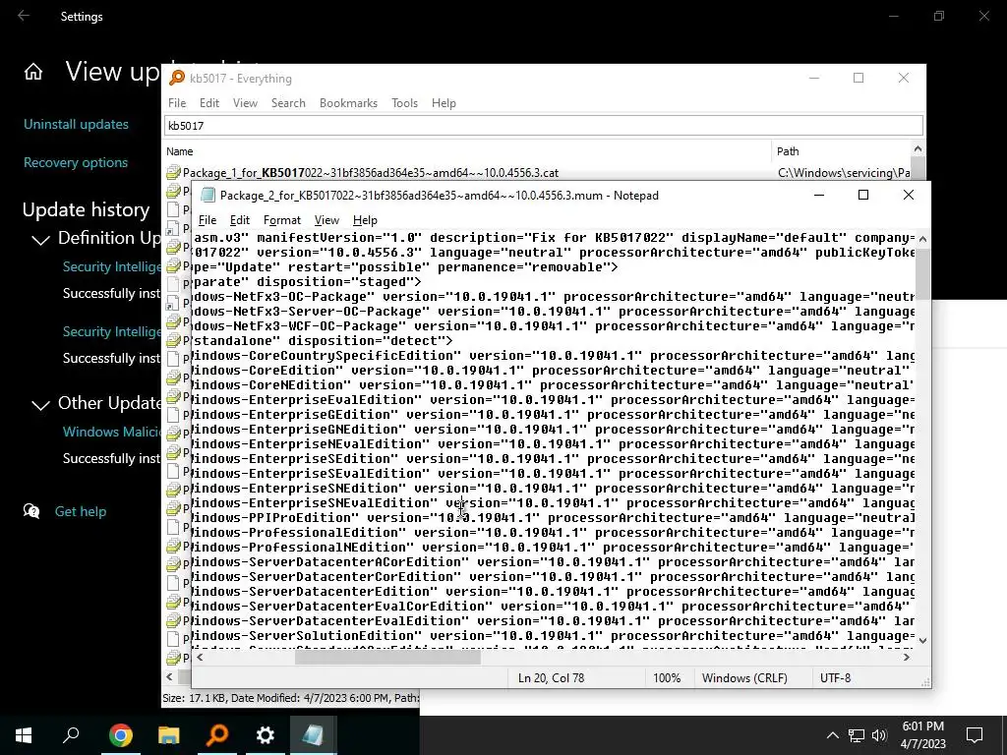
Task: Click Notepad vertical scrollbar down arrow
Action: click(922, 640)
